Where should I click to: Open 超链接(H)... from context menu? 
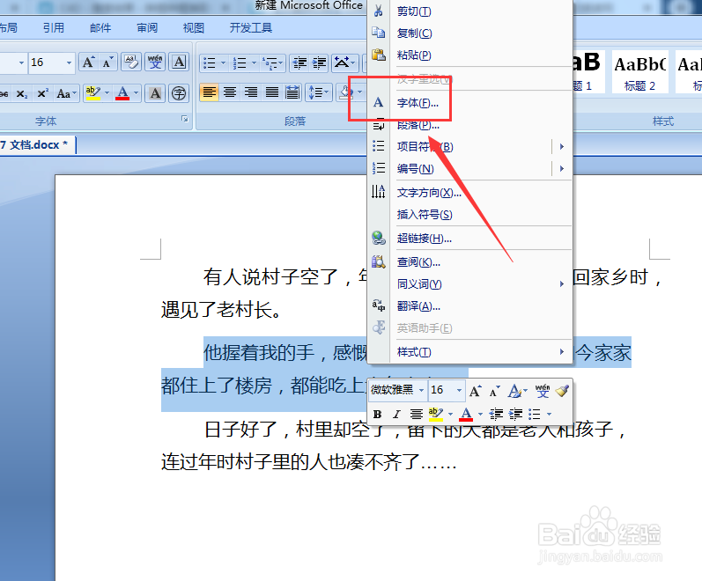pos(470,239)
